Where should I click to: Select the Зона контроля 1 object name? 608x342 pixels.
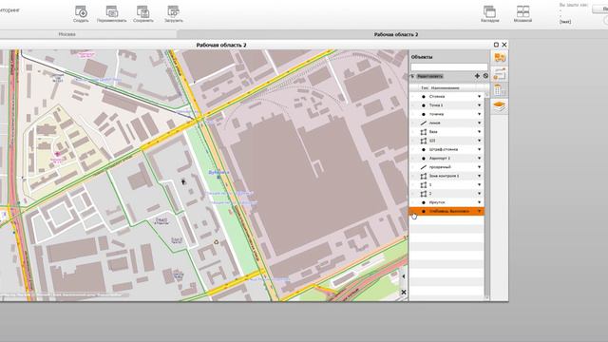coord(444,176)
